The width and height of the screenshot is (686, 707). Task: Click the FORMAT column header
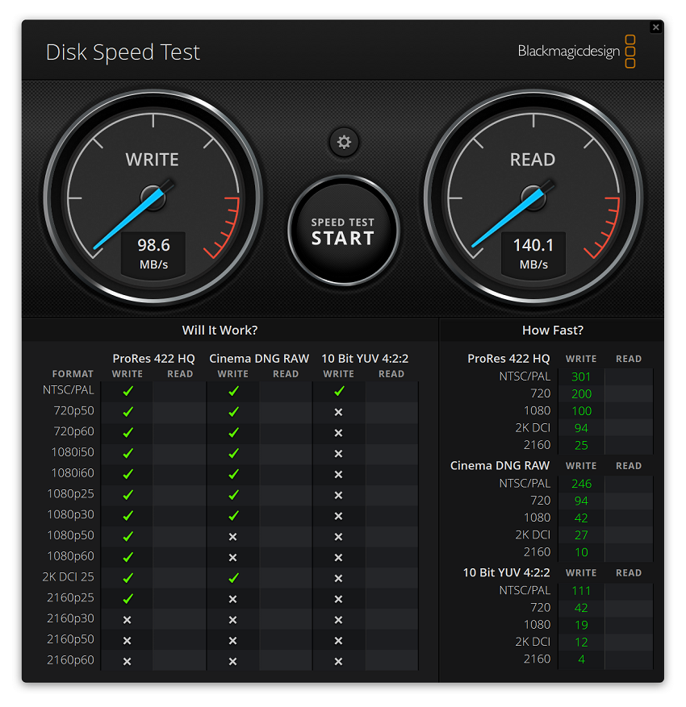pos(73,374)
